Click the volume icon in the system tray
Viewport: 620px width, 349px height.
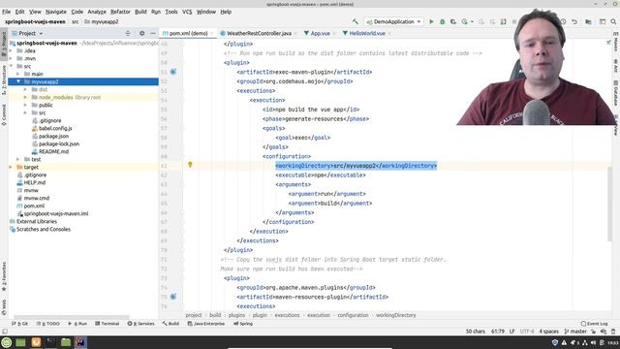pyautogui.click(x=593, y=342)
